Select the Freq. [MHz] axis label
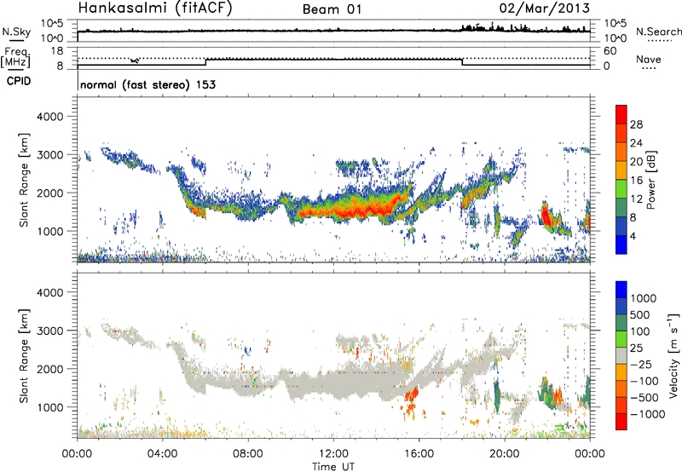Viewport: 682px width, 472px height. [16, 58]
